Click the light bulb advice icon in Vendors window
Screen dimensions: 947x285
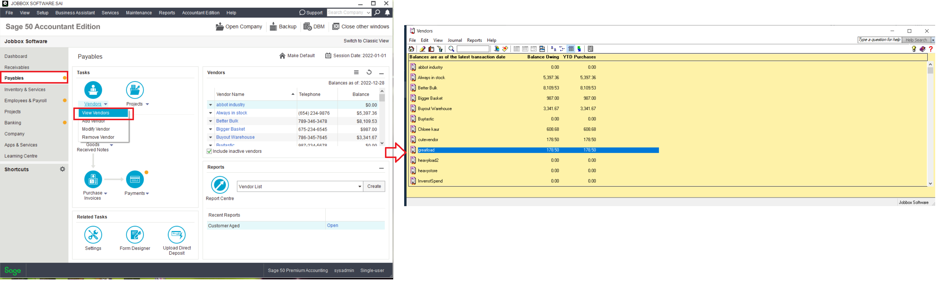tap(914, 49)
